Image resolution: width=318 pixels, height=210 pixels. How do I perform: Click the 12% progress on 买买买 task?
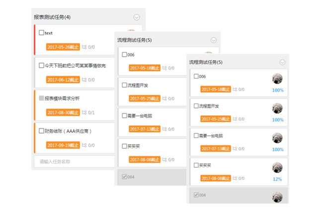click(277, 179)
